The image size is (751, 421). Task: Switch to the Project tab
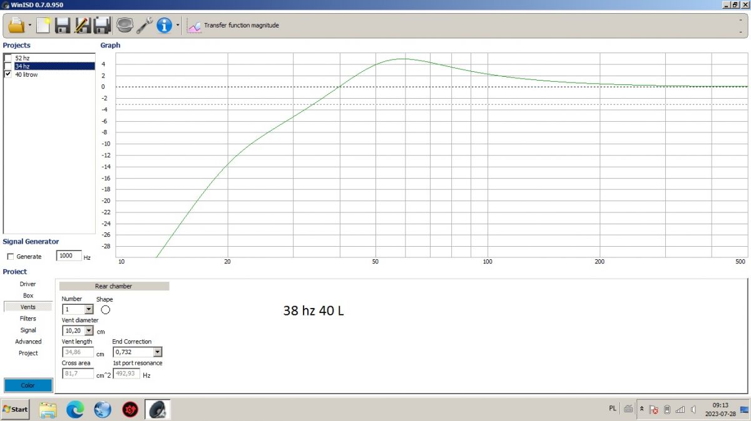coord(28,353)
